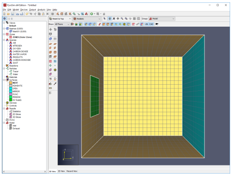Toggle the CAD display button

pos(151,24)
